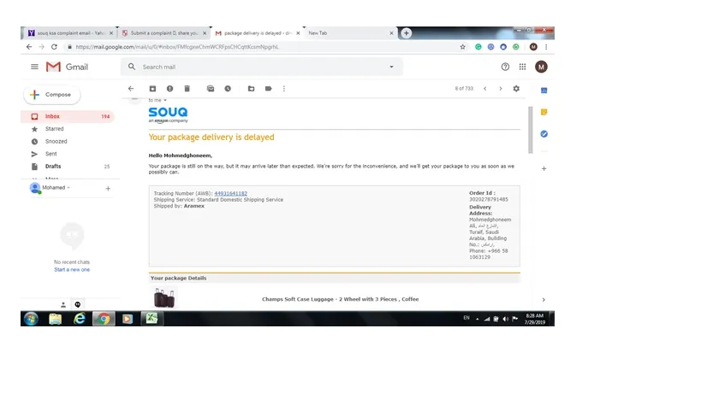
Task: Report this email as spam
Action: point(169,89)
